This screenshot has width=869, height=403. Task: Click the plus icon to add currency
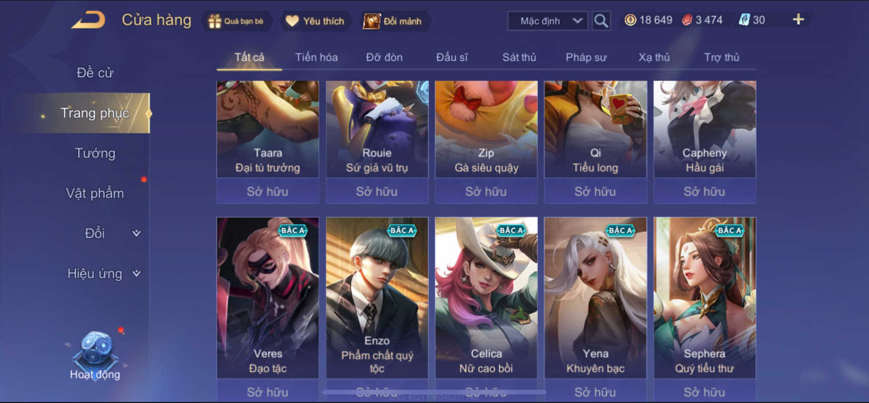[798, 19]
